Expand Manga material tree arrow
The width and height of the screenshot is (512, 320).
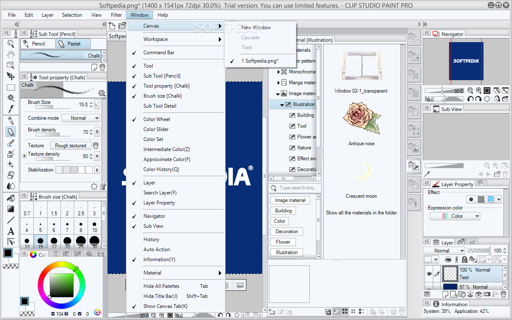(279, 83)
